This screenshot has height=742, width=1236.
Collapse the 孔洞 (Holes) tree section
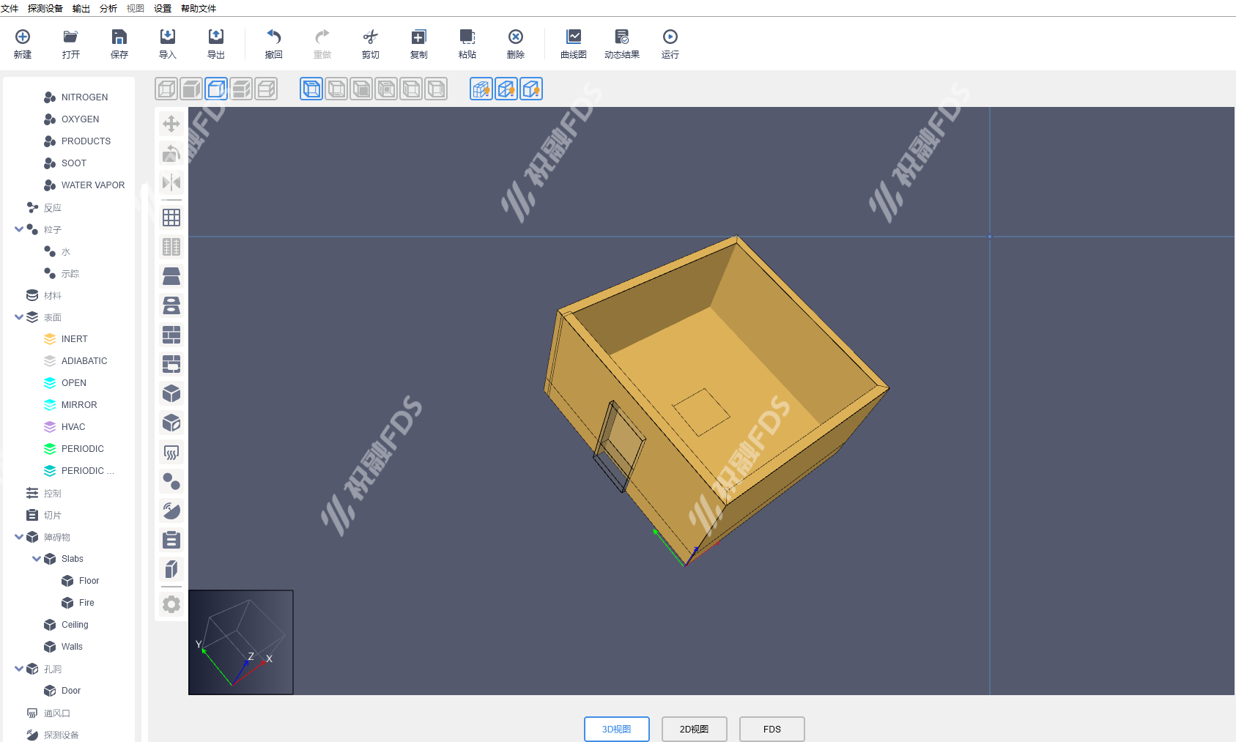(x=19, y=669)
